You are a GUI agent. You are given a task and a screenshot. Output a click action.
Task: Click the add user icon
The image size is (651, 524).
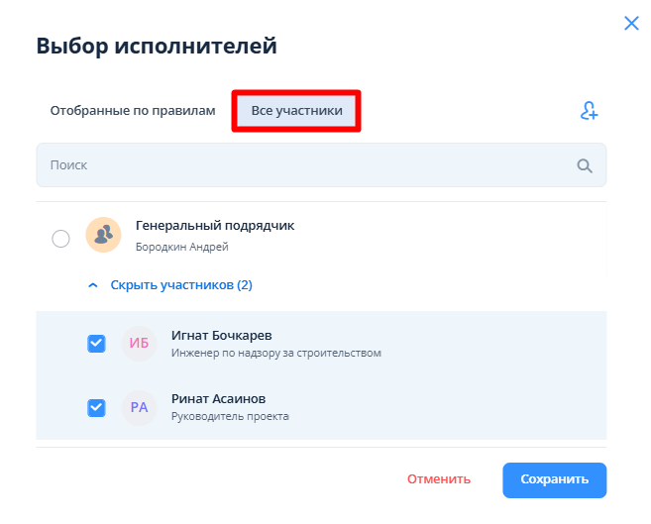[x=589, y=111]
